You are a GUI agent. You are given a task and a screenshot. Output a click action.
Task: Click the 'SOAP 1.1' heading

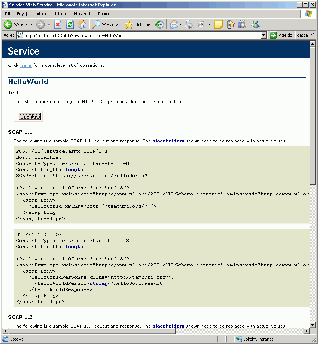pos(20,132)
